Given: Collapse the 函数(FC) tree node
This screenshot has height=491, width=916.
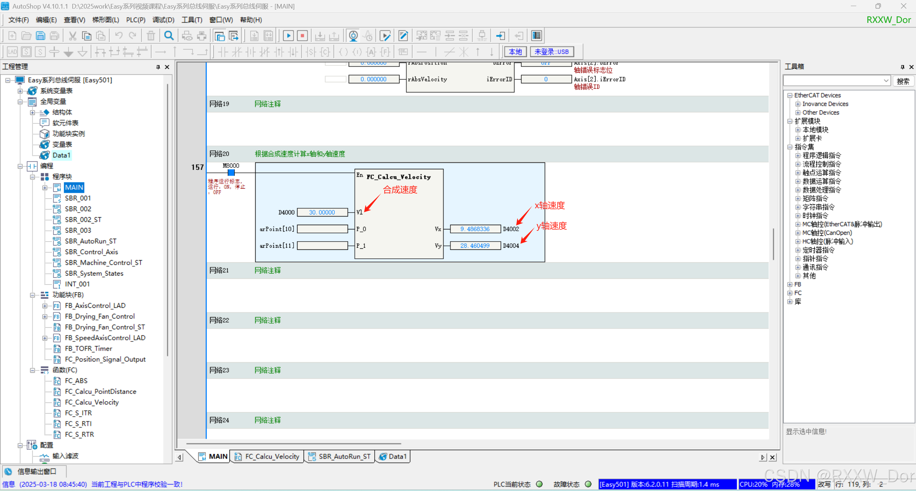Looking at the screenshot, I should click(x=33, y=370).
